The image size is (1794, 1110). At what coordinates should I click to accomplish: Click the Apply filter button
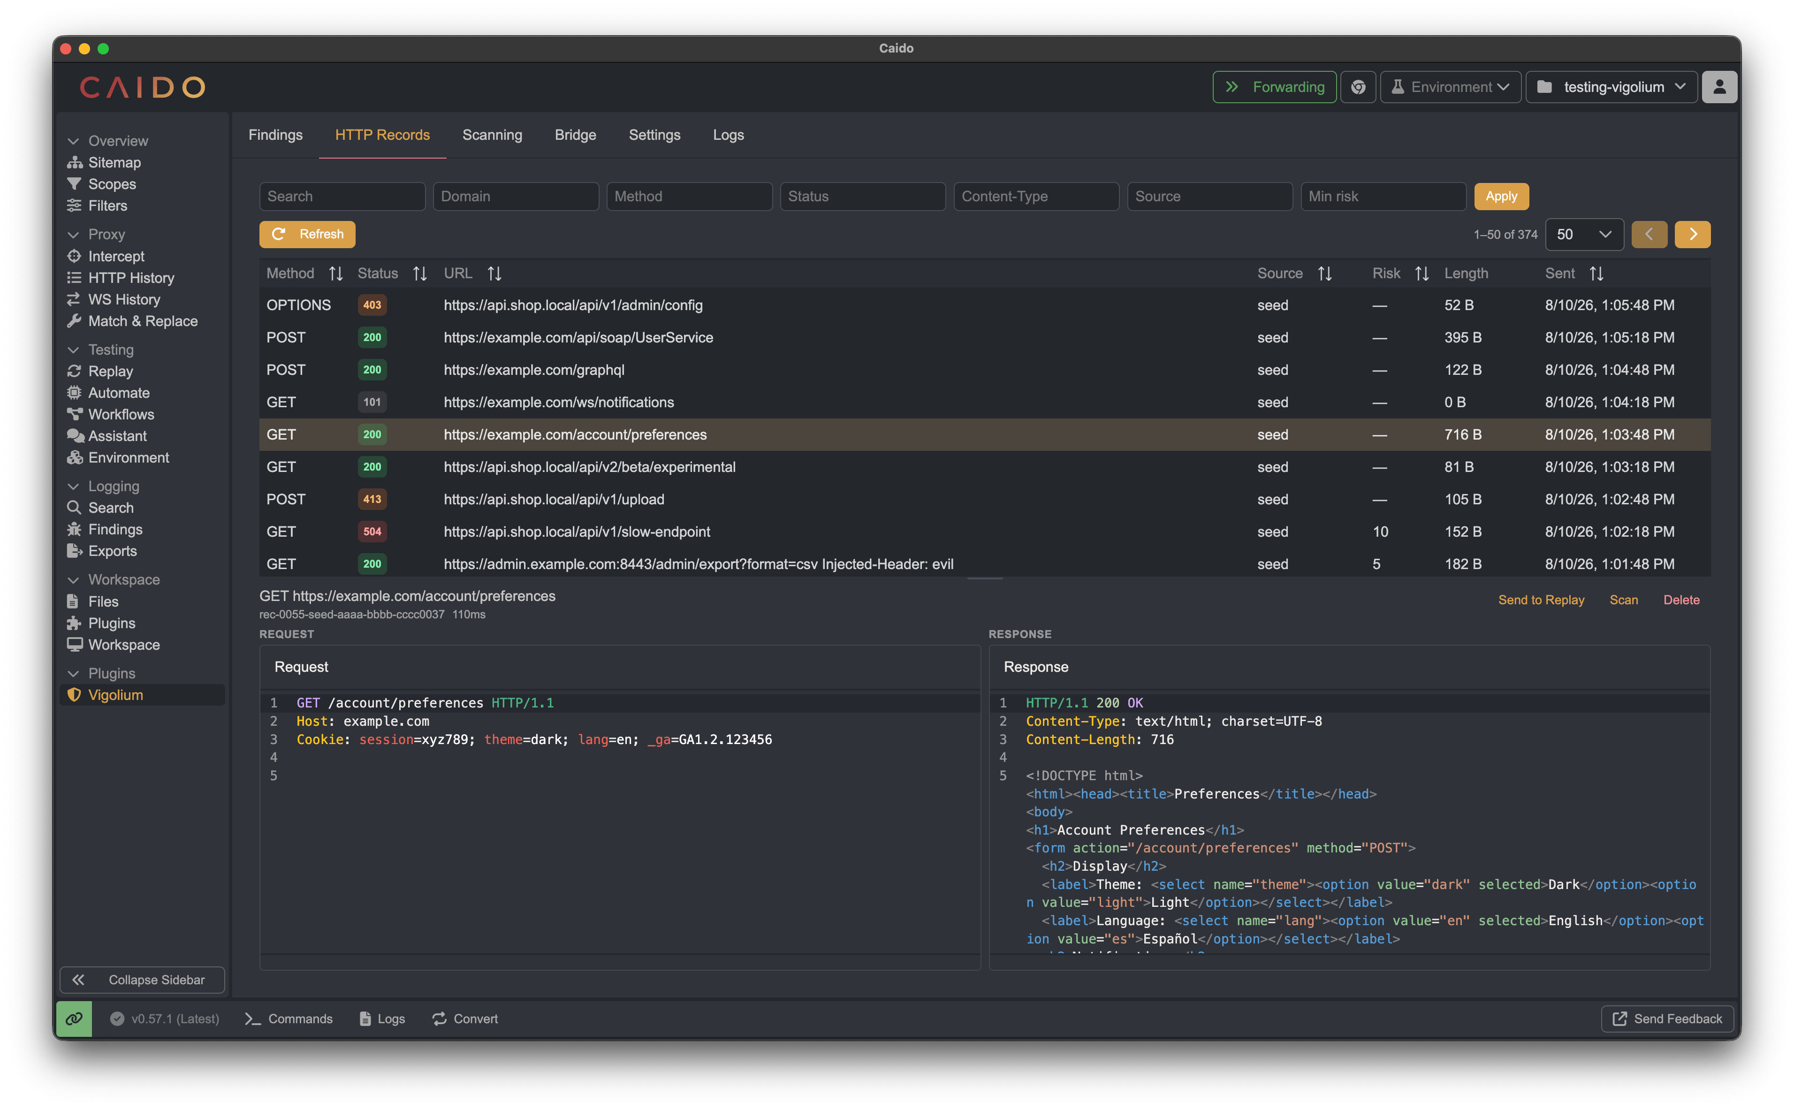1501,196
